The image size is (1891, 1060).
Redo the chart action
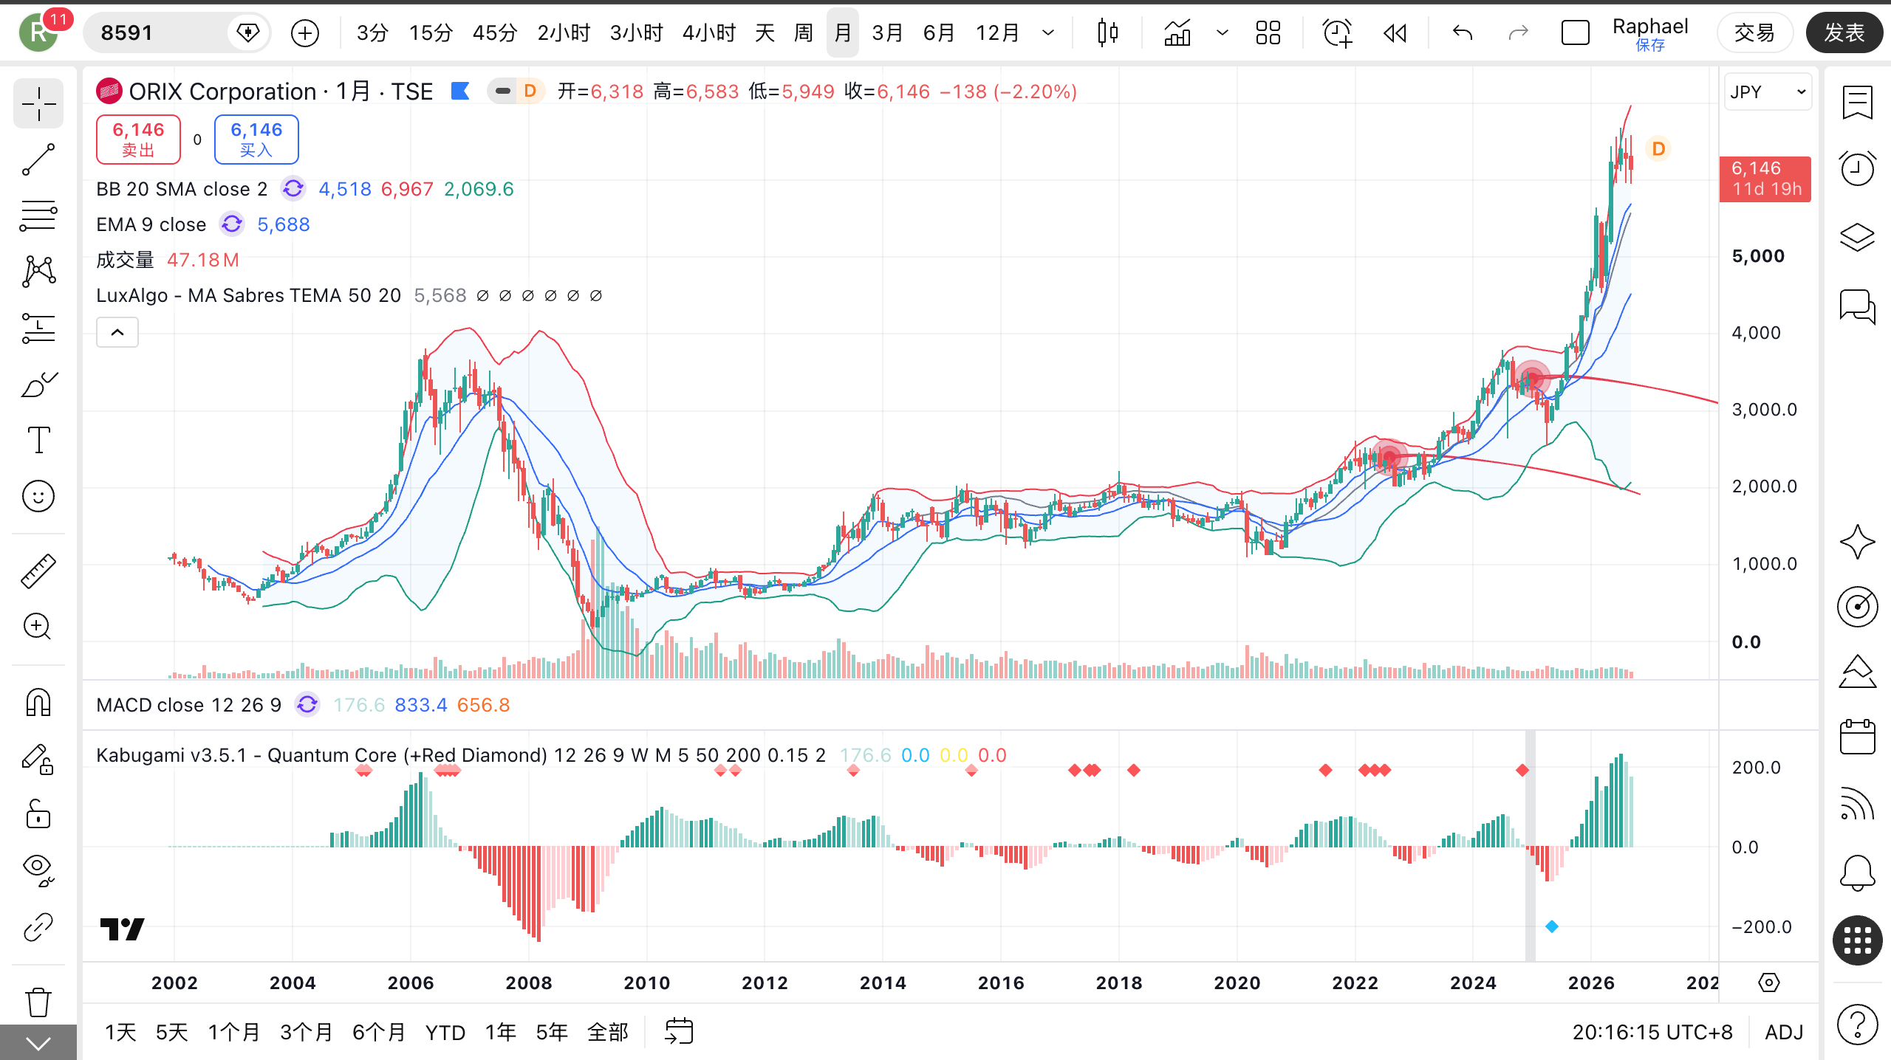point(1518,32)
